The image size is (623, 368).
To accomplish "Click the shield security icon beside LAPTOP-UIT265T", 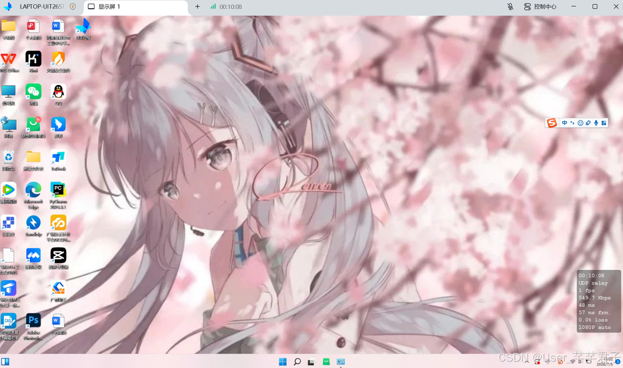I will [73, 7].
